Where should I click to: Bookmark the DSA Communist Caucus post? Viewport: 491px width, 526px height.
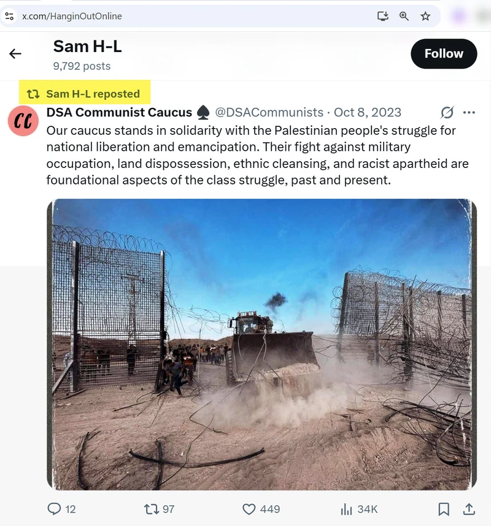point(444,509)
